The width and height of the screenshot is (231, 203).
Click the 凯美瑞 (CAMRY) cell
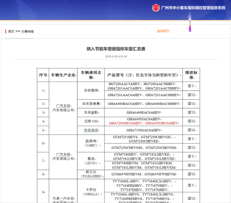pyautogui.click(x=91, y=143)
